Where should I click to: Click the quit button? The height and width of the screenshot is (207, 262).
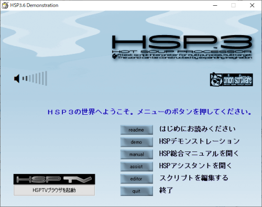[137, 191]
